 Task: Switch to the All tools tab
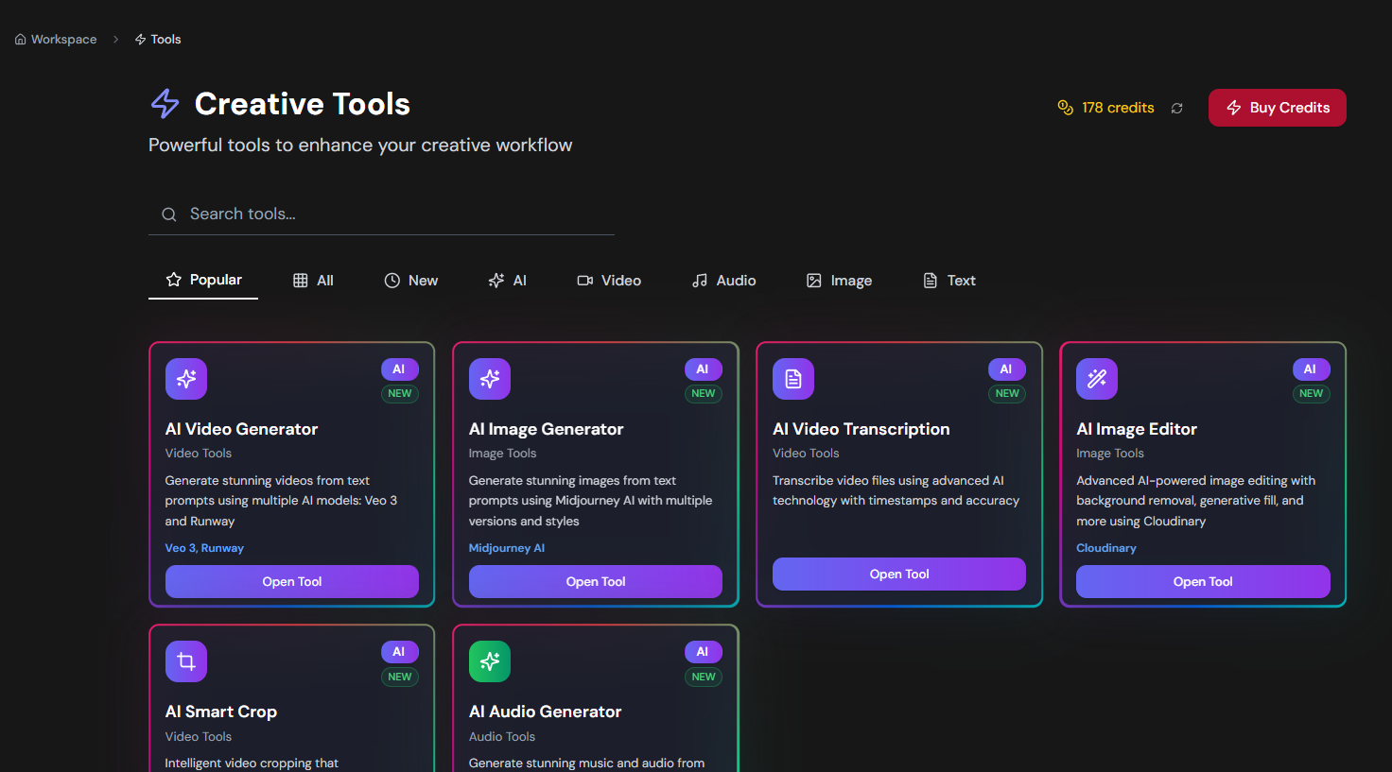(313, 281)
